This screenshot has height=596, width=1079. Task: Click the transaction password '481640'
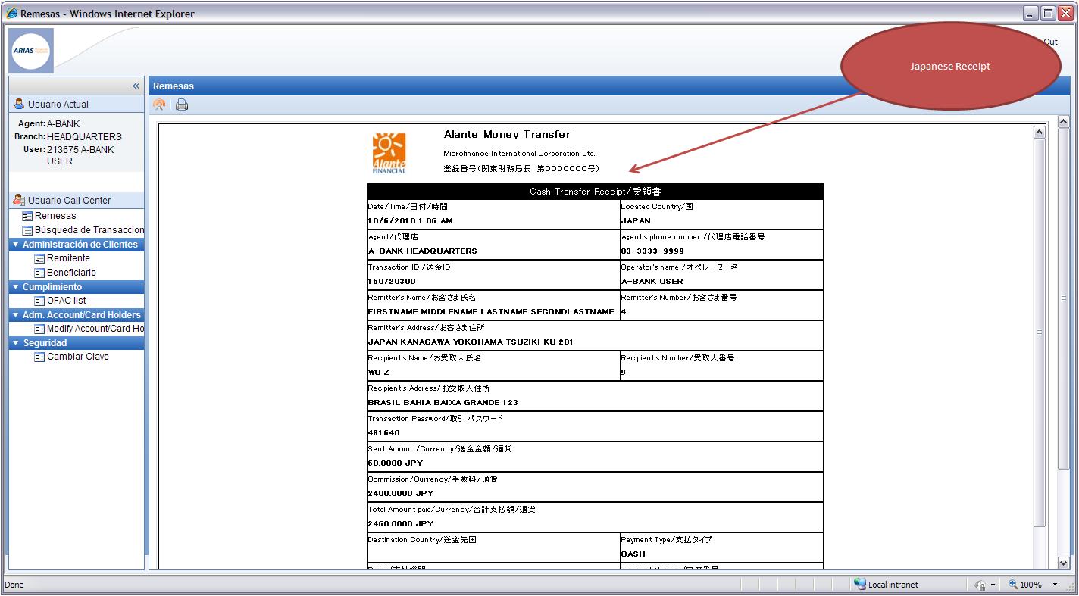pyautogui.click(x=384, y=433)
